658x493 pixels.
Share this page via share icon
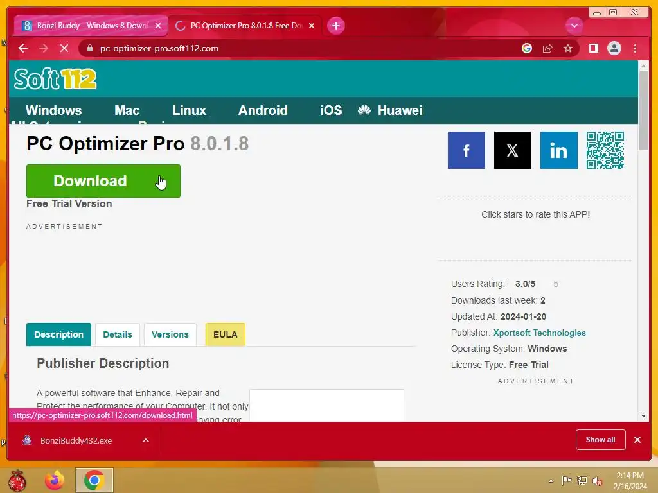coord(547,48)
